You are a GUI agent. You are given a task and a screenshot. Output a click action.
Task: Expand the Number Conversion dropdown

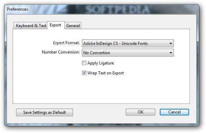pos(128,53)
